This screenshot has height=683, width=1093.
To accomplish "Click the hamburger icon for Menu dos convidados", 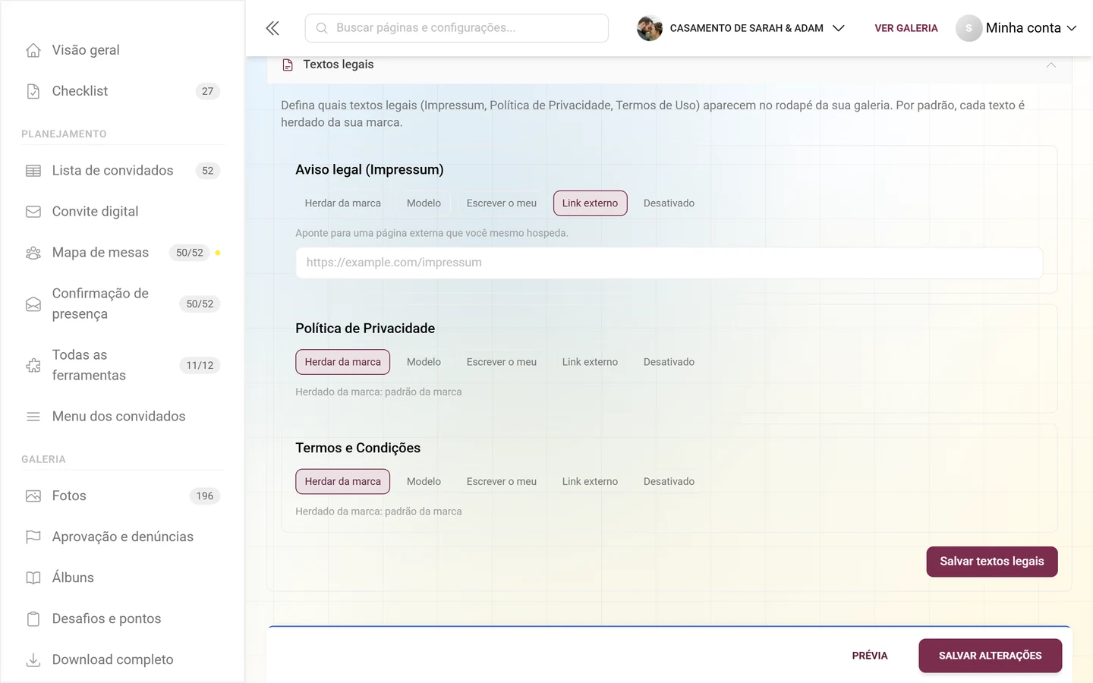I will pos(33,417).
